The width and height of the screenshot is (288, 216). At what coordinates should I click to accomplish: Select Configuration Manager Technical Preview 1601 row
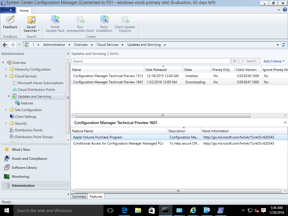pyautogui.click(x=179, y=82)
